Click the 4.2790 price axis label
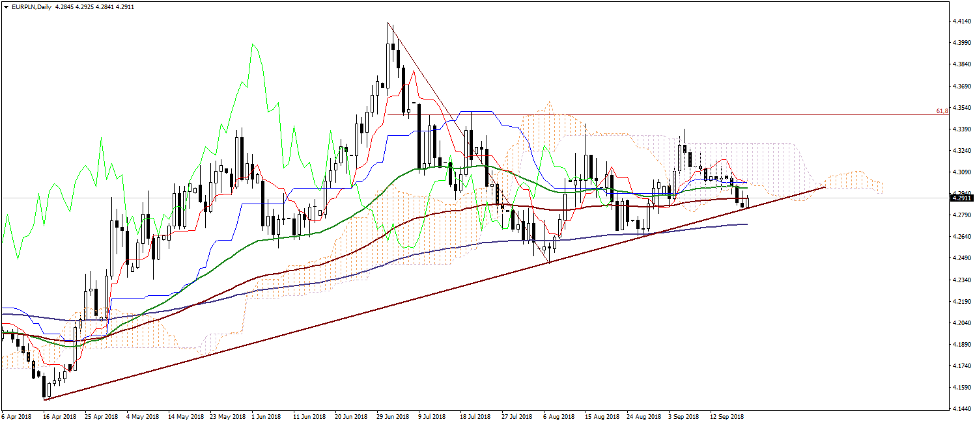Screen dimensions: 975x424 pos(961,215)
